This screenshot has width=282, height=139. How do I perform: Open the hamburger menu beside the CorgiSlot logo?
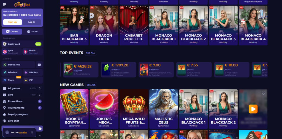[x=4, y=4]
